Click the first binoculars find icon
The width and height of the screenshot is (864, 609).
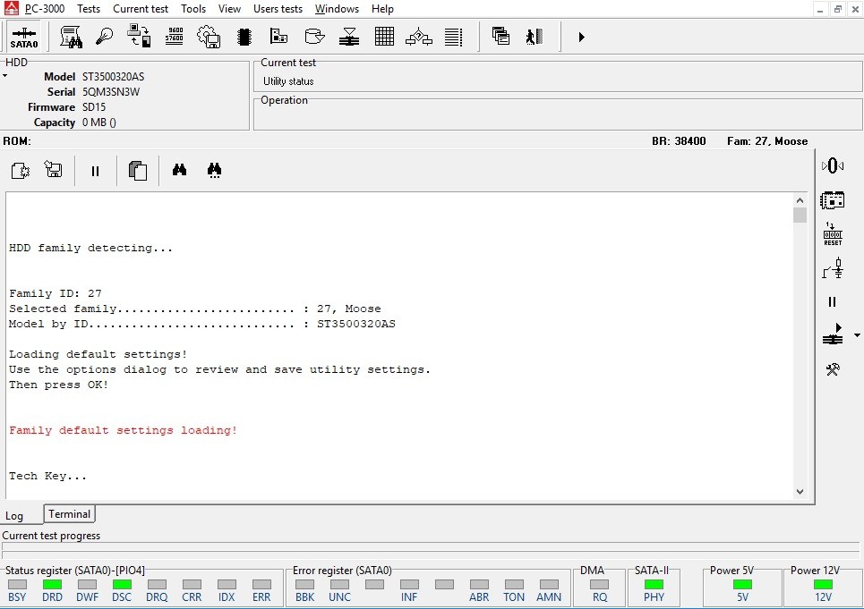click(x=179, y=170)
